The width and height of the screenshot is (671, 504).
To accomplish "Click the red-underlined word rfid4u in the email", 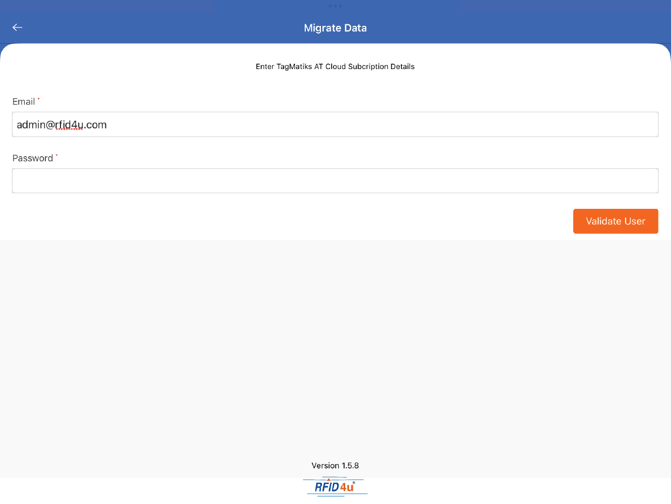I will coord(69,125).
